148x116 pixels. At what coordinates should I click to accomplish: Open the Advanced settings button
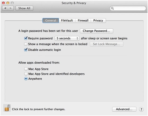tap(124, 109)
